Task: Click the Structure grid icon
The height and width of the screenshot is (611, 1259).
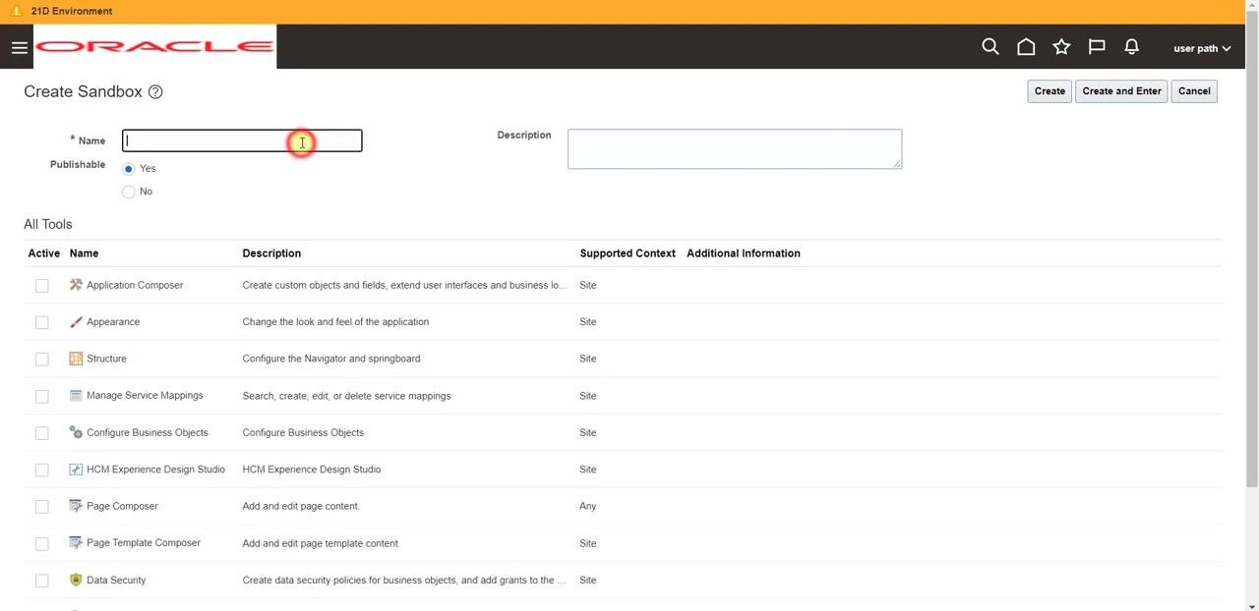Action: (76, 359)
